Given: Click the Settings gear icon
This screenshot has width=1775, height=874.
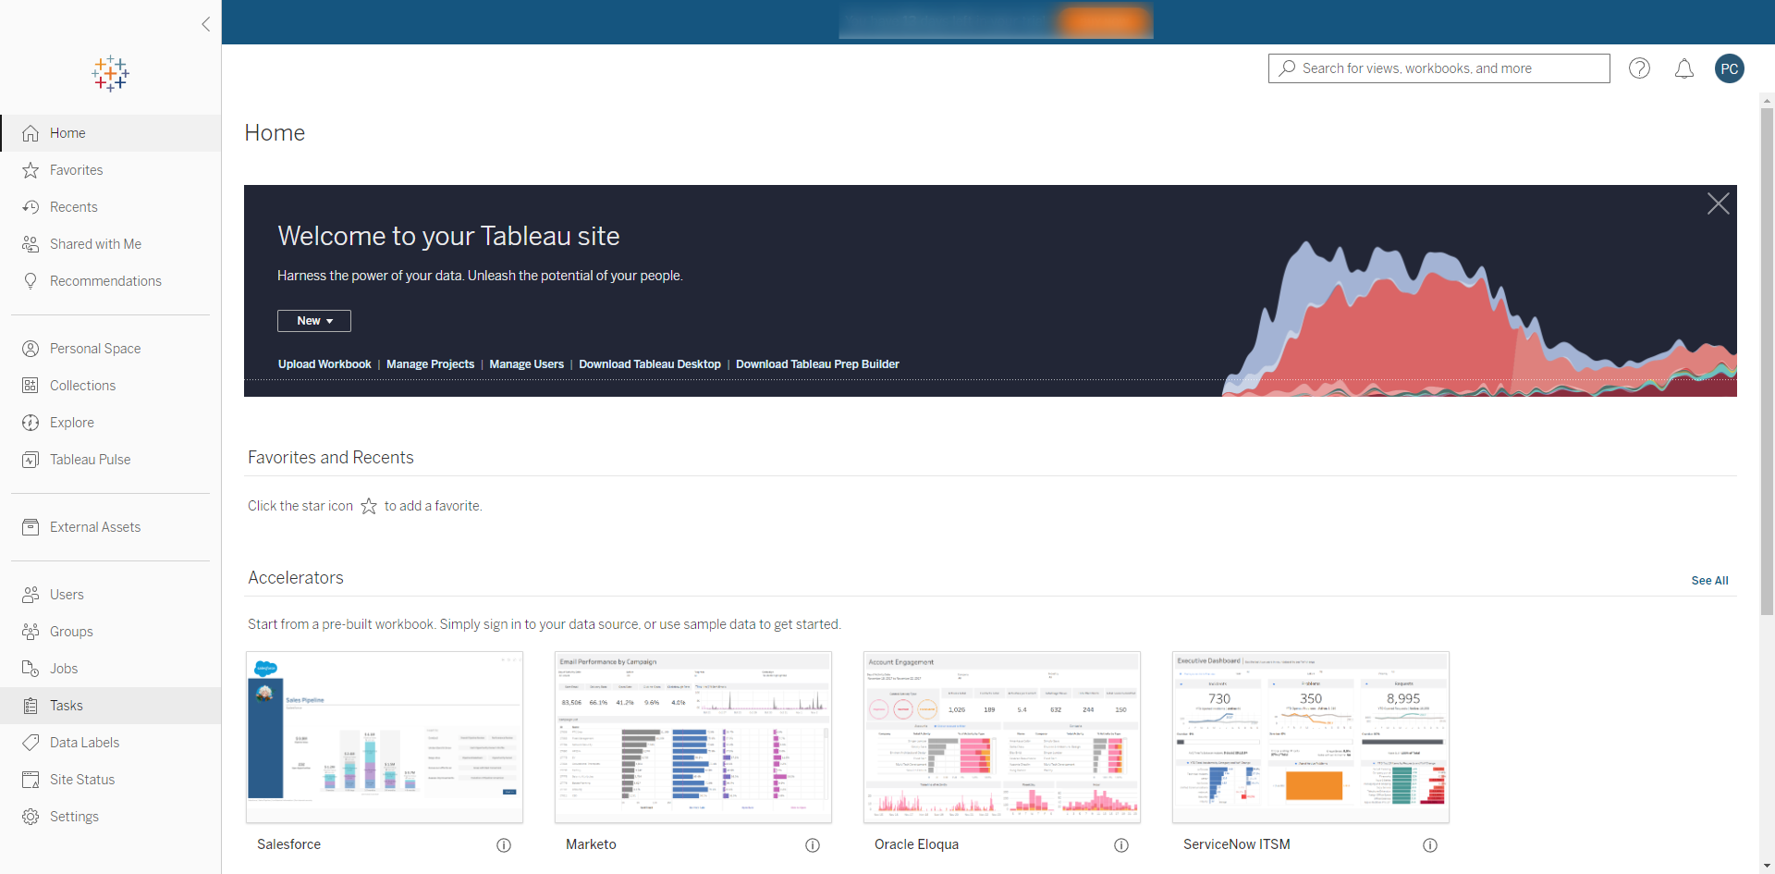Looking at the screenshot, I should [x=31, y=817].
